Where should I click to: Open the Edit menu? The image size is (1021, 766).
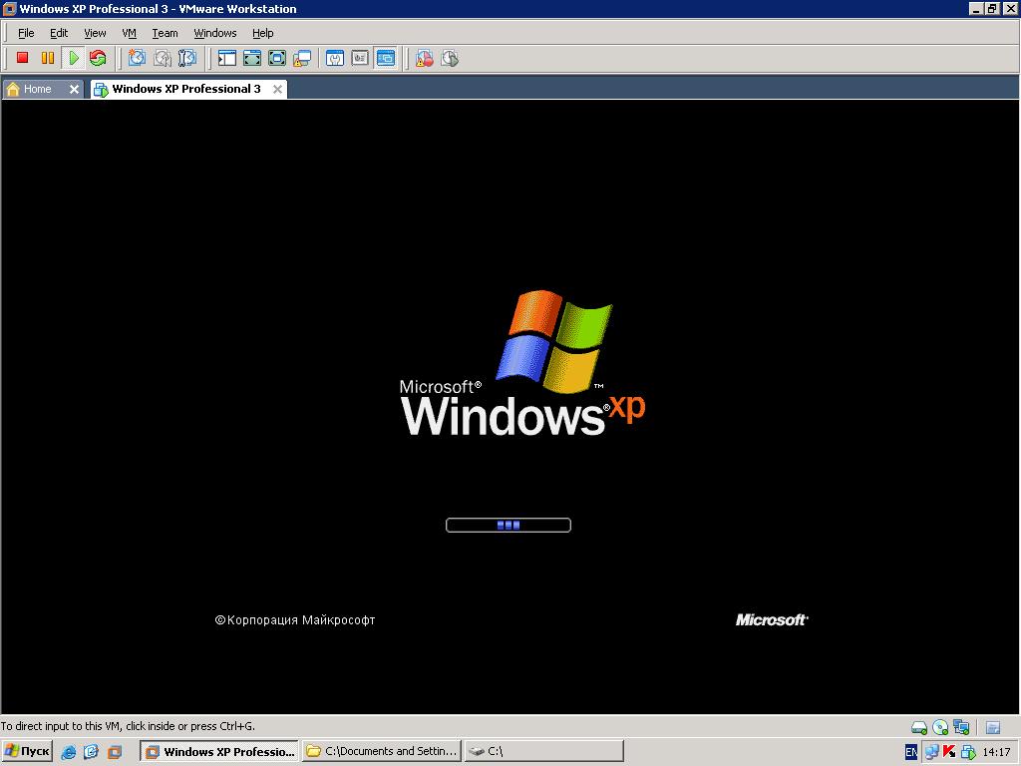59,33
